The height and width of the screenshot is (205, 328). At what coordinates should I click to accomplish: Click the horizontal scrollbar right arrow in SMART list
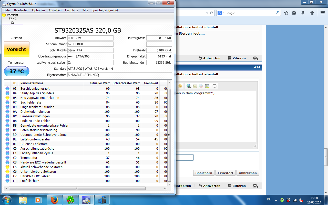(x=165, y=188)
